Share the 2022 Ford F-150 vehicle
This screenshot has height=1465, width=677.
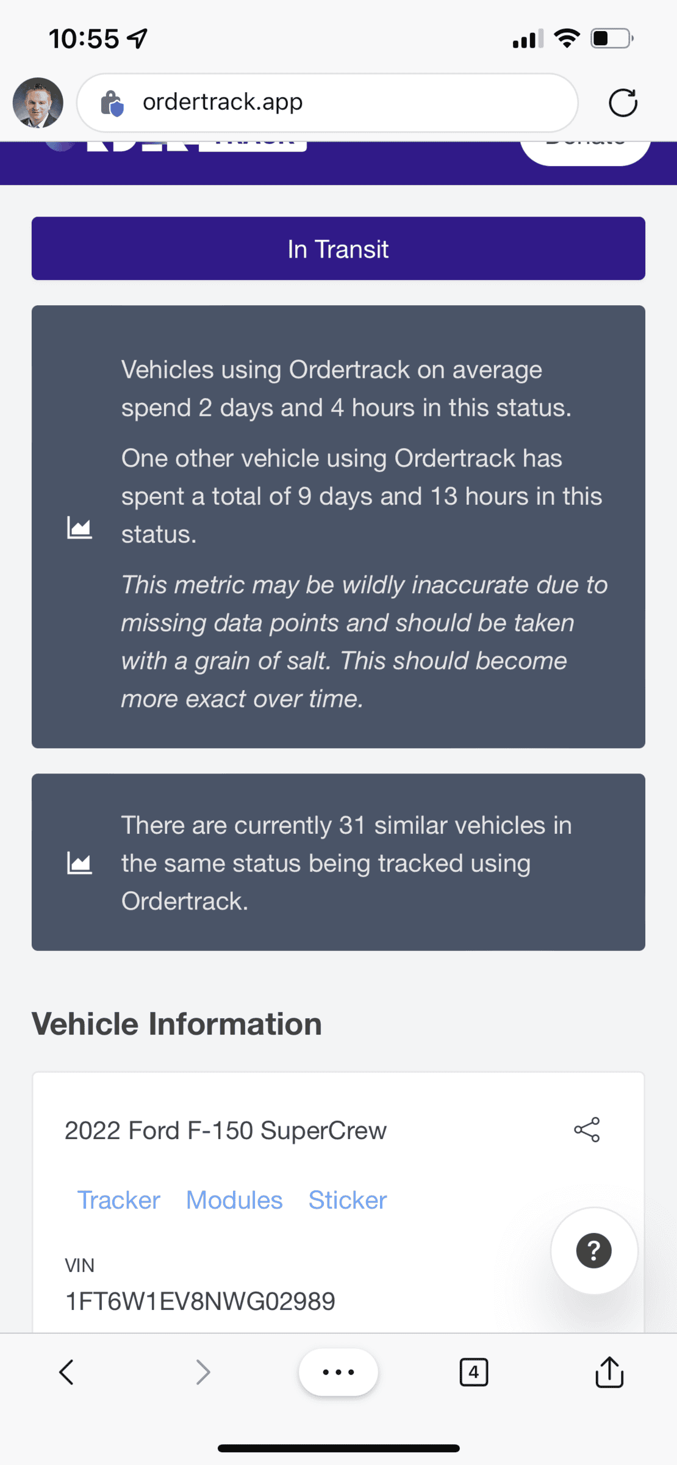[587, 1130]
